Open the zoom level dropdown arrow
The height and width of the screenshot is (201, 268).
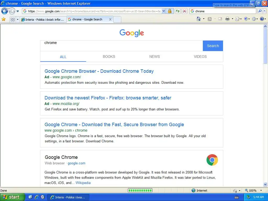[261, 191]
